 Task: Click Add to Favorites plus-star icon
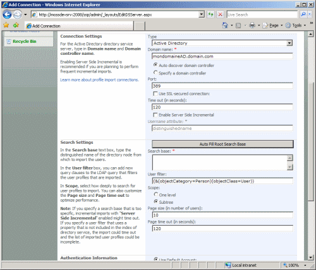[16, 25]
